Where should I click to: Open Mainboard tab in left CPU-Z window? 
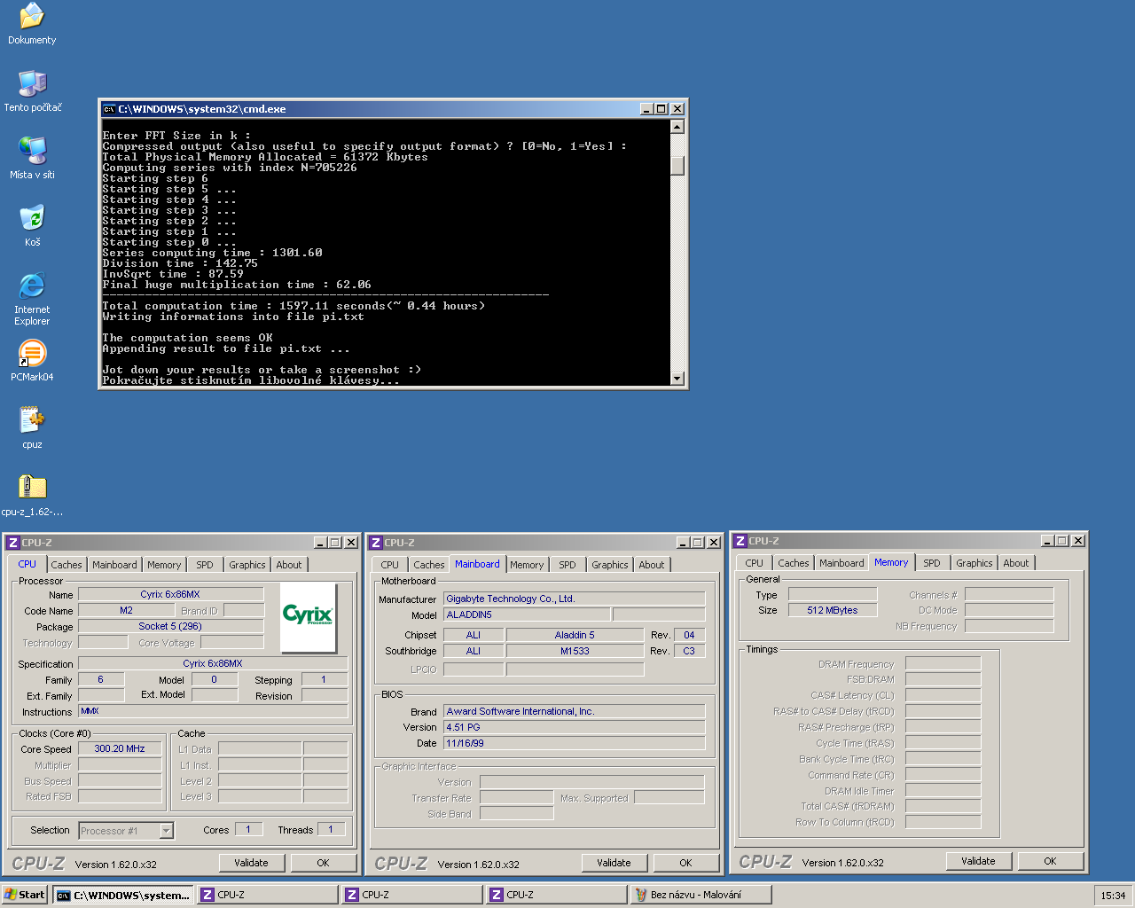pyautogui.click(x=115, y=565)
